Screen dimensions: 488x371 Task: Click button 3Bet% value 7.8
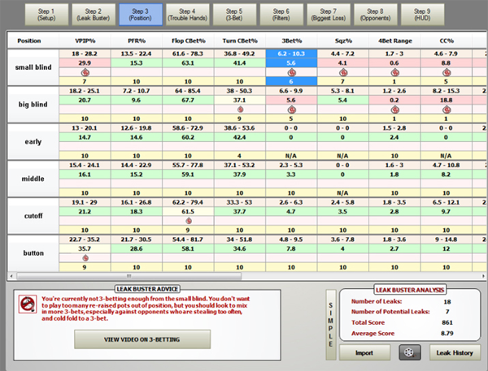coord(292,248)
